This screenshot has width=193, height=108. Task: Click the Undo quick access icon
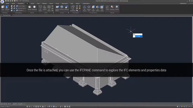click(x=17, y=1)
